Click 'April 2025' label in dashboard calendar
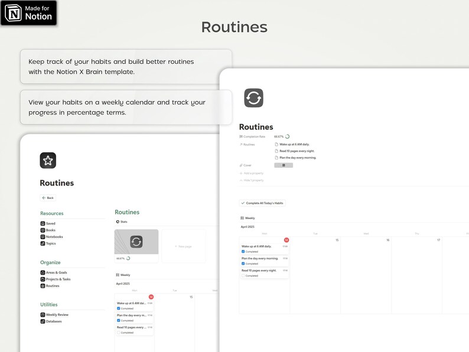 pyautogui.click(x=123, y=283)
